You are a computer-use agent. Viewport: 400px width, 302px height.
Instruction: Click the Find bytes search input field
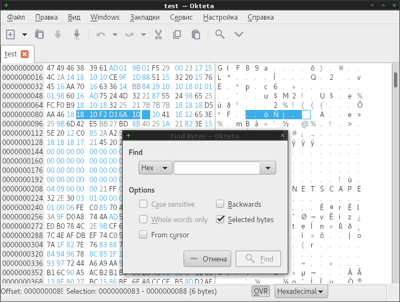[x=216, y=168]
